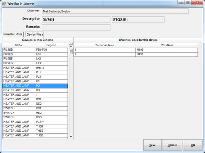Select the SWITCH row with legend HS2
Viewport: 205px width, 153px height.
[x=35, y=113]
